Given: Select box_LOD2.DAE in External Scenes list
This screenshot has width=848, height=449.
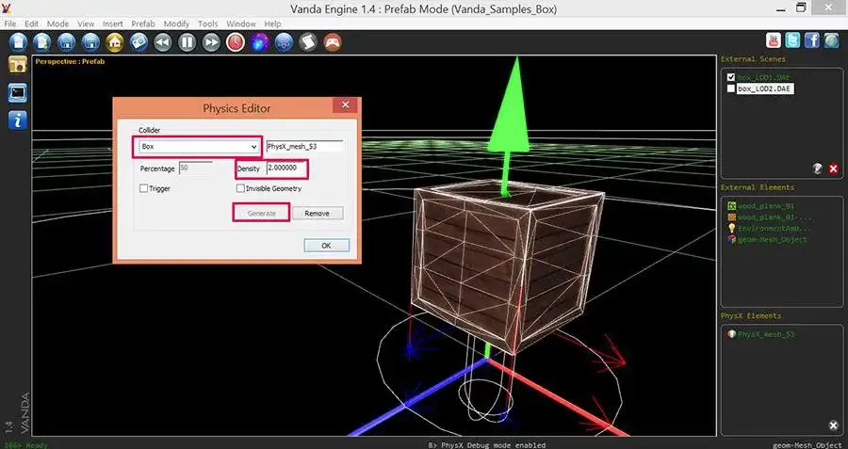Looking at the screenshot, I should pos(764,88).
